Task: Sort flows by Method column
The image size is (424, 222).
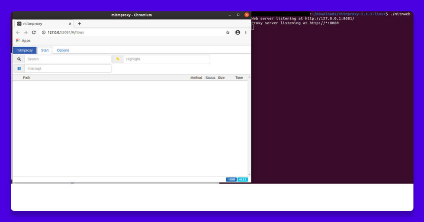Action: pos(196,77)
